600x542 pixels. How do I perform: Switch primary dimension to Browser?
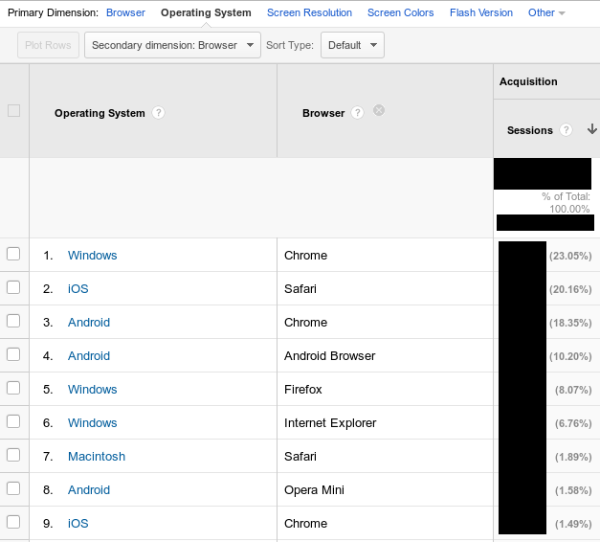tap(125, 12)
